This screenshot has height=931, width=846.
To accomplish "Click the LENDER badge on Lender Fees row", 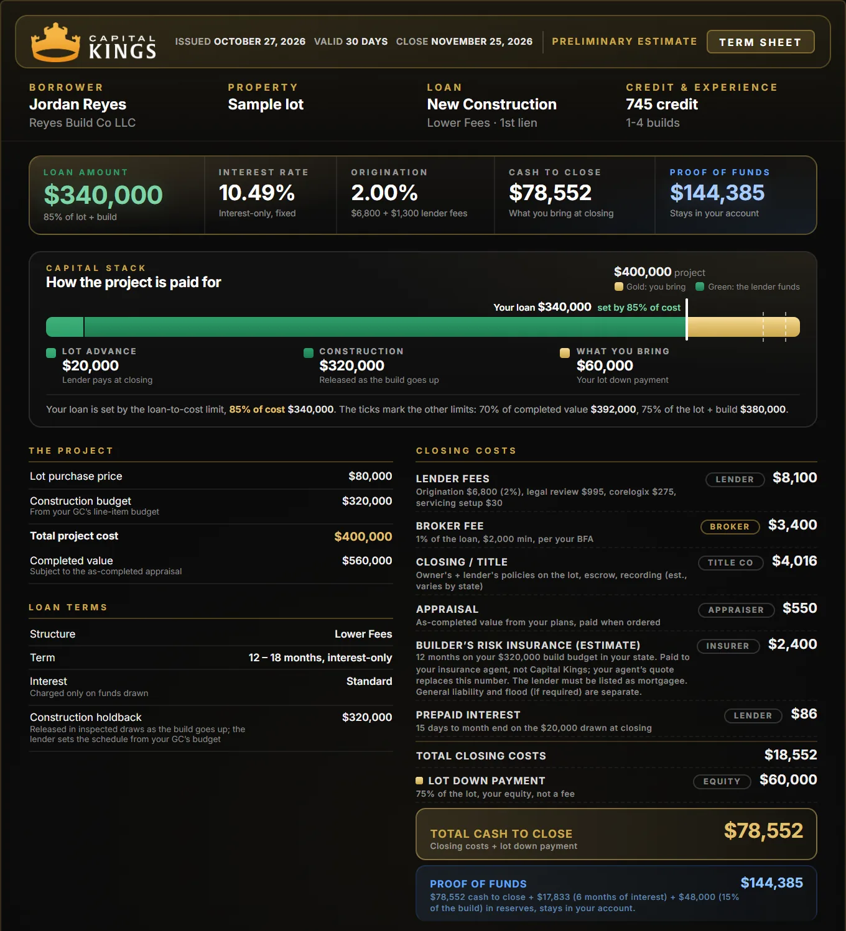I will tap(735, 479).
